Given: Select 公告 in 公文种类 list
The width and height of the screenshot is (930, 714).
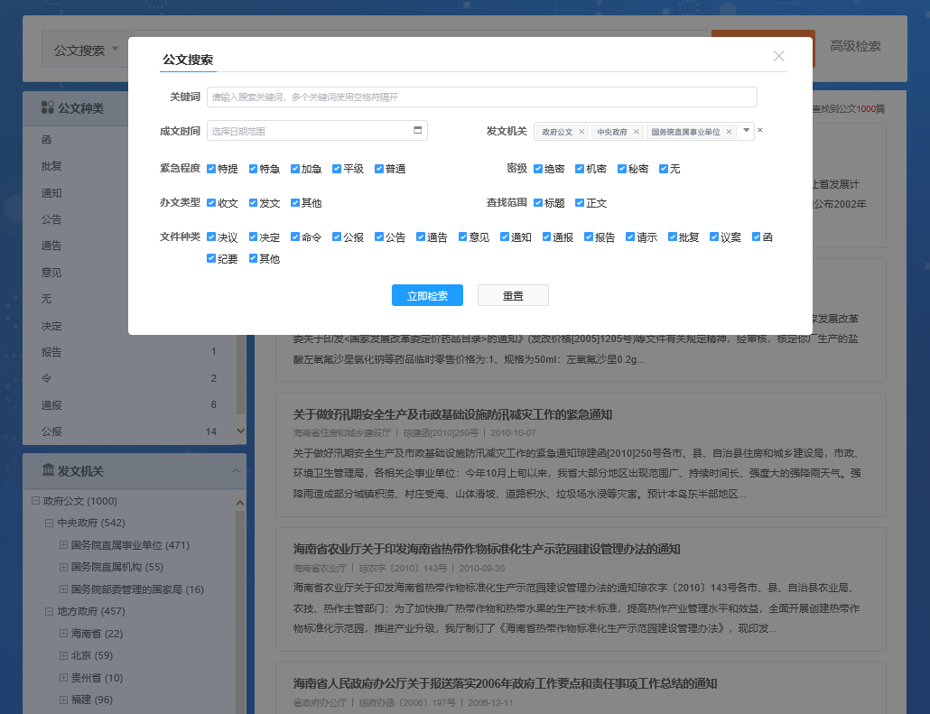Looking at the screenshot, I should coord(51,219).
